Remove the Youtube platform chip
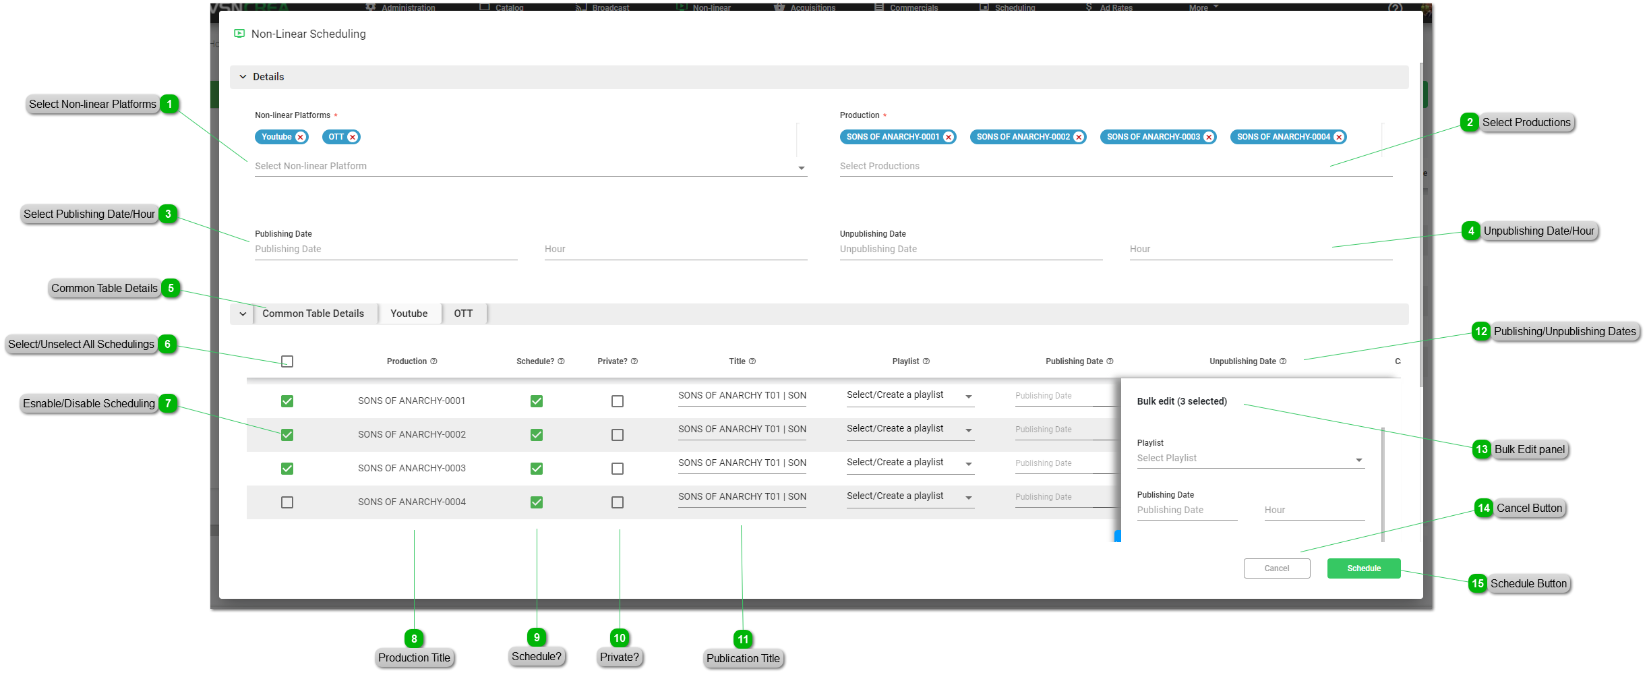1647x675 pixels. point(301,137)
